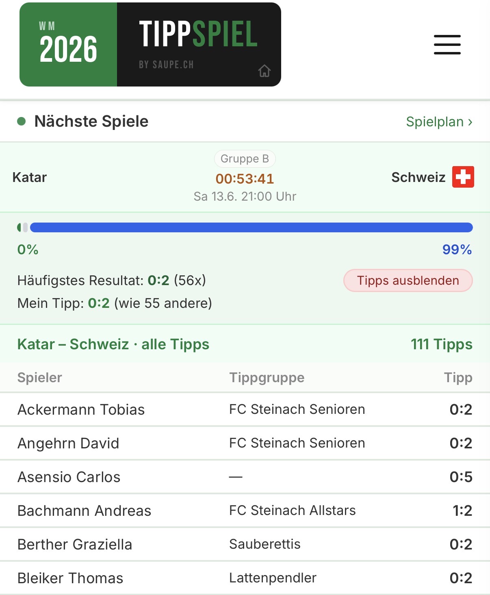Tap Sauberettis tip group
Screen dimensions: 490x595
pyautogui.click(x=265, y=544)
